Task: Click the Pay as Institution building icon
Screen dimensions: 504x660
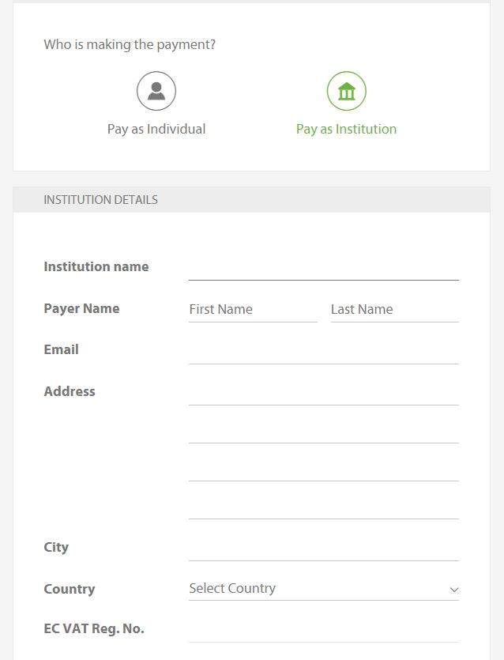Action: 347,92
